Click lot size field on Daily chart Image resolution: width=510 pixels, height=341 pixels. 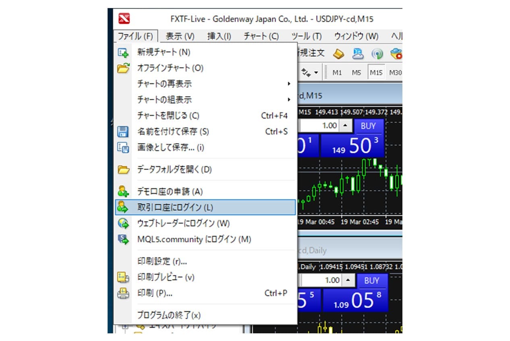pyautogui.click(x=322, y=280)
